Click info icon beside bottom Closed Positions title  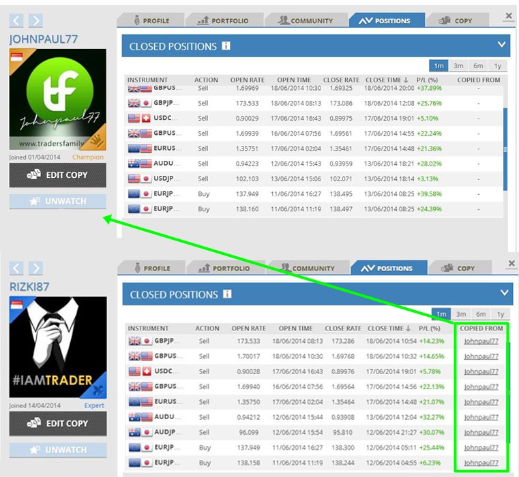(x=226, y=294)
